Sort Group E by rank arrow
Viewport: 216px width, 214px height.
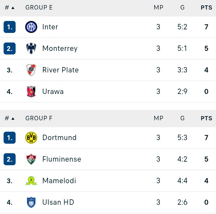(x=13, y=8)
